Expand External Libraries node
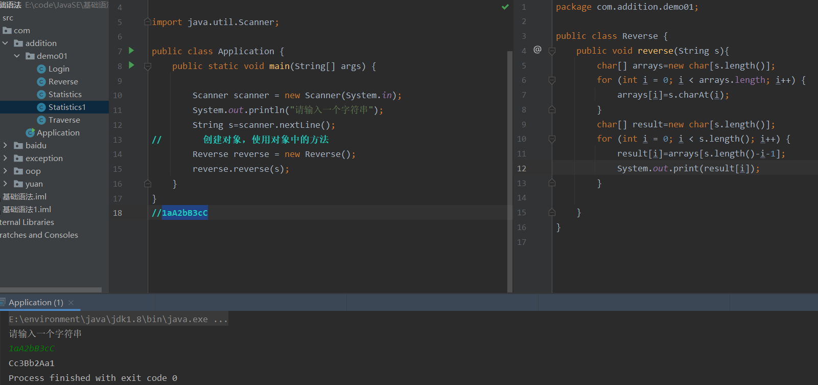The width and height of the screenshot is (818, 385). 27,222
